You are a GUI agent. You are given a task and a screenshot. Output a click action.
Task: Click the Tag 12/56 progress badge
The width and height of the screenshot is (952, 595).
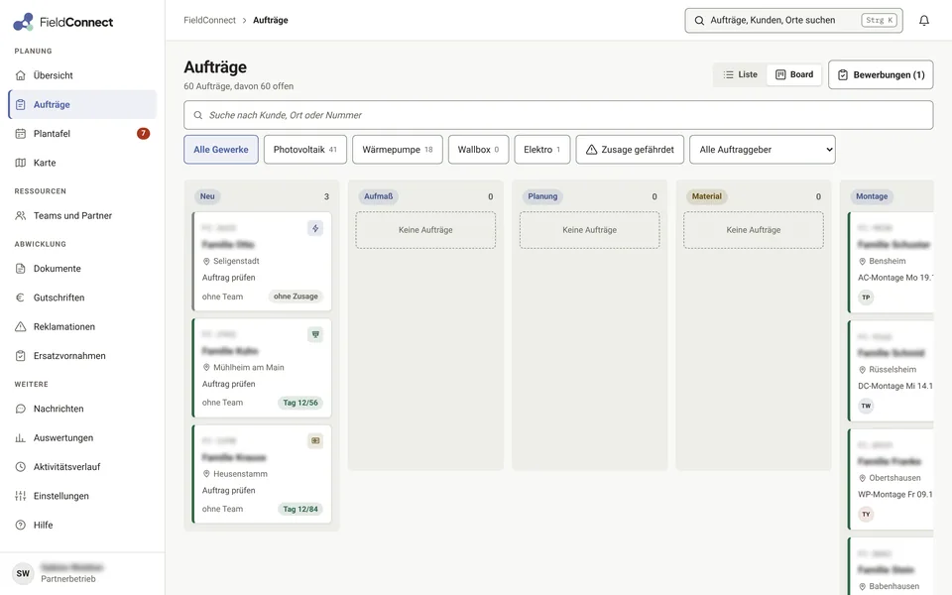(x=300, y=403)
